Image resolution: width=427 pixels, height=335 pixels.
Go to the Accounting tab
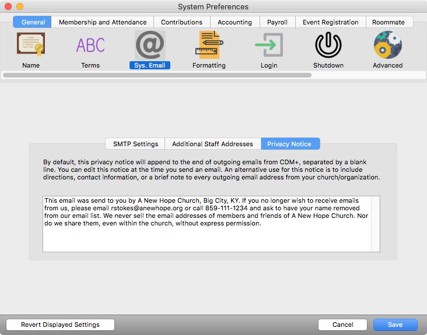pyautogui.click(x=235, y=22)
